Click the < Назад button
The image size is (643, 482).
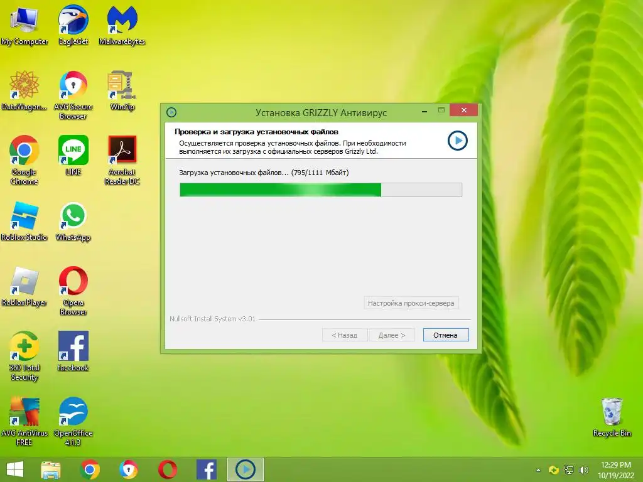coord(345,335)
